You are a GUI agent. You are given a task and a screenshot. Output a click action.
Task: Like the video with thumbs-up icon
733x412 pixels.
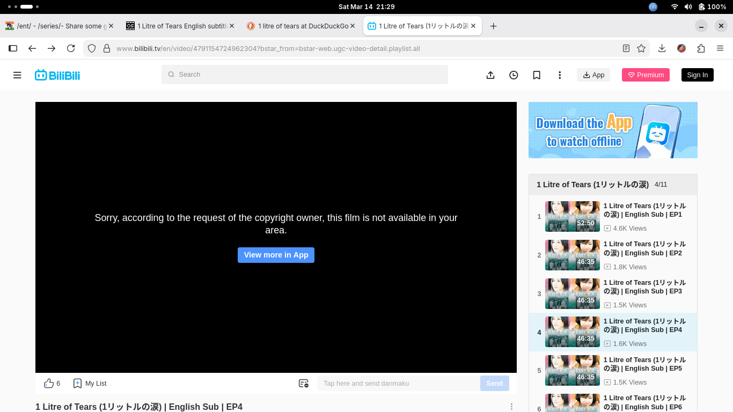[49, 383]
